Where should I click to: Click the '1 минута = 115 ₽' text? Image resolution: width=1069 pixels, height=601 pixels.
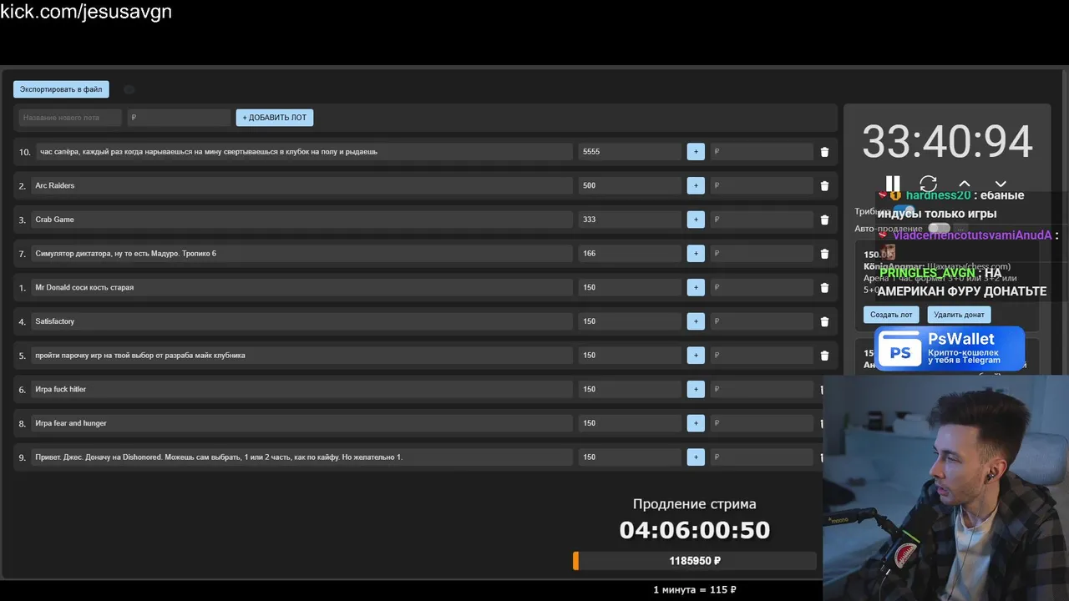tap(695, 589)
